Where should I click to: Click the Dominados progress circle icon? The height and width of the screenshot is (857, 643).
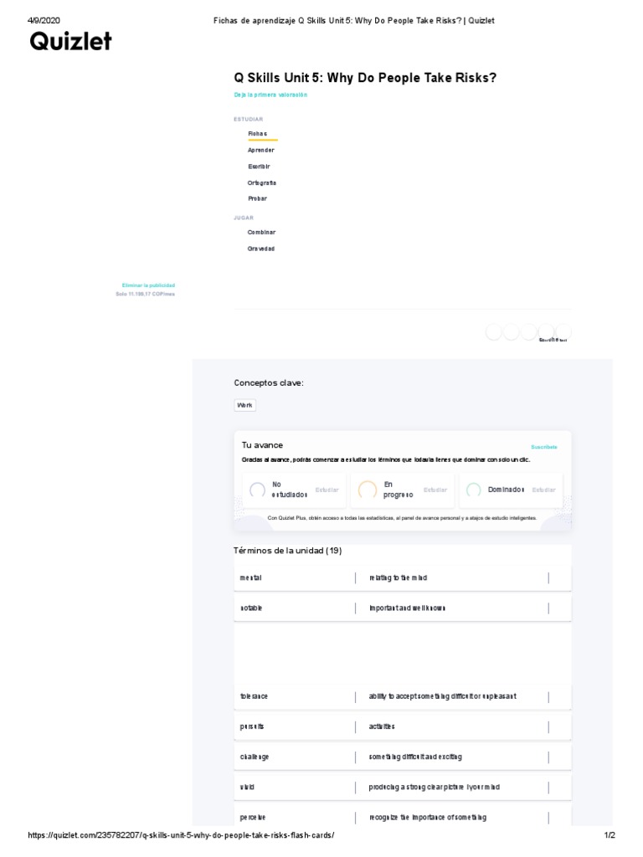(473, 490)
